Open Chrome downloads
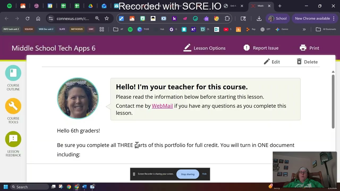 (x=259, y=19)
